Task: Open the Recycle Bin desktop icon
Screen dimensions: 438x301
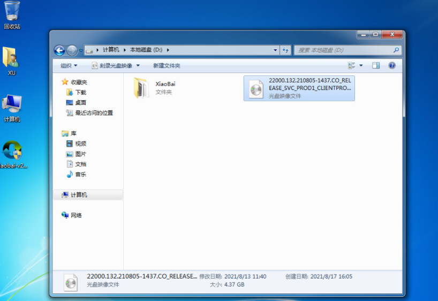Action: pos(12,14)
